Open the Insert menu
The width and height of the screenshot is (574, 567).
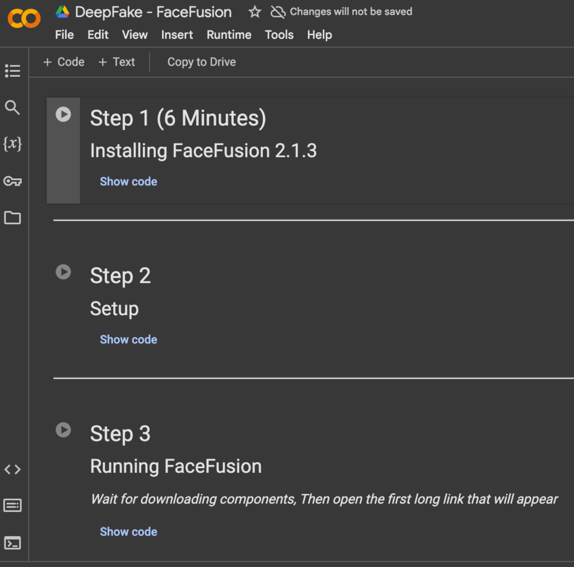177,35
